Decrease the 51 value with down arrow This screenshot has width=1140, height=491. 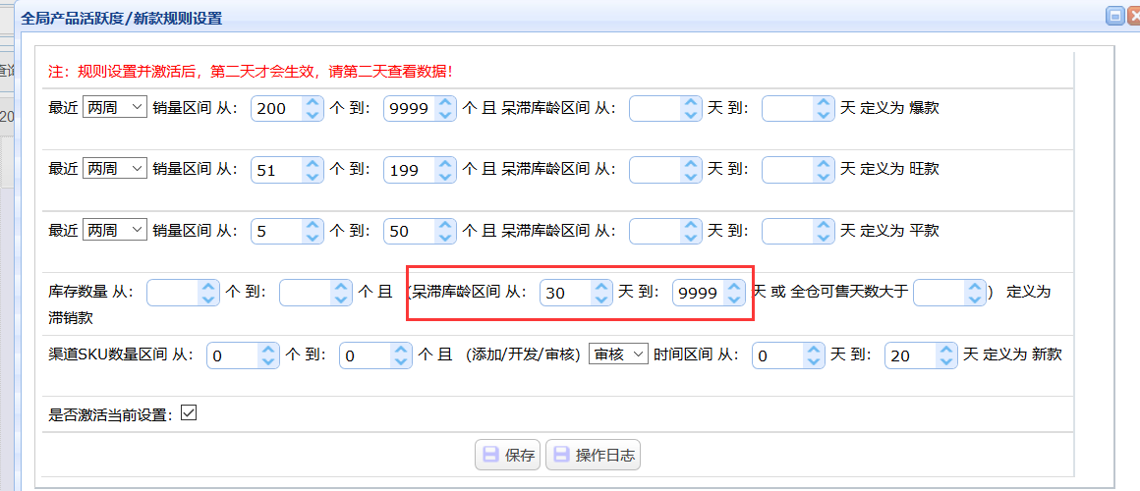[x=313, y=177]
